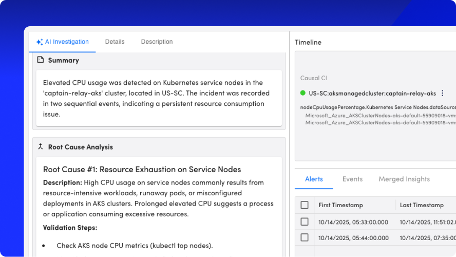The image size is (456, 257).
Task: Sort by the First Timestamp column header
Action: tap(340, 205)
